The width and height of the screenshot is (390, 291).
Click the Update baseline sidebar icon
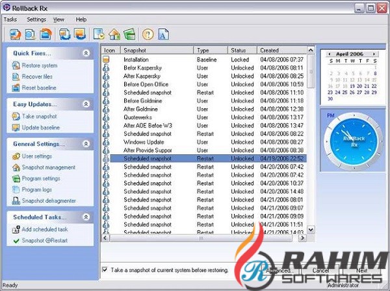point(16,128)
